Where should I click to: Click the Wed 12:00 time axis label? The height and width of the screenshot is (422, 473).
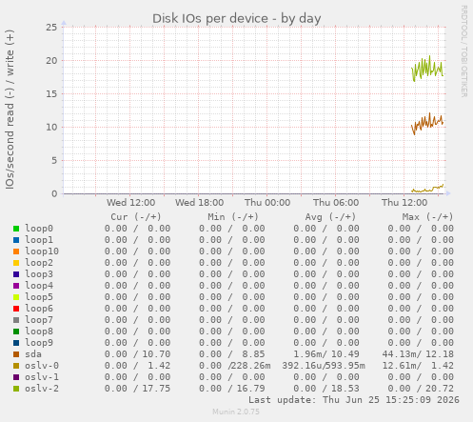(130, 203)
